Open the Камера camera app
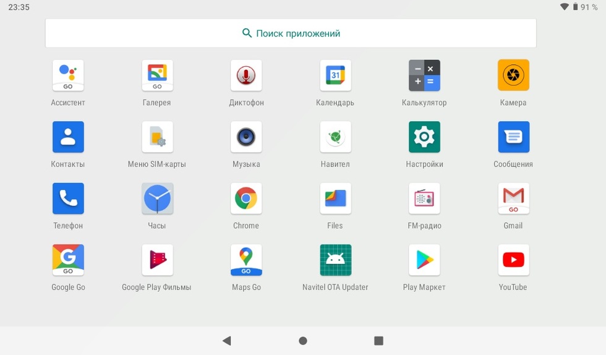 (x=513, y=75)
